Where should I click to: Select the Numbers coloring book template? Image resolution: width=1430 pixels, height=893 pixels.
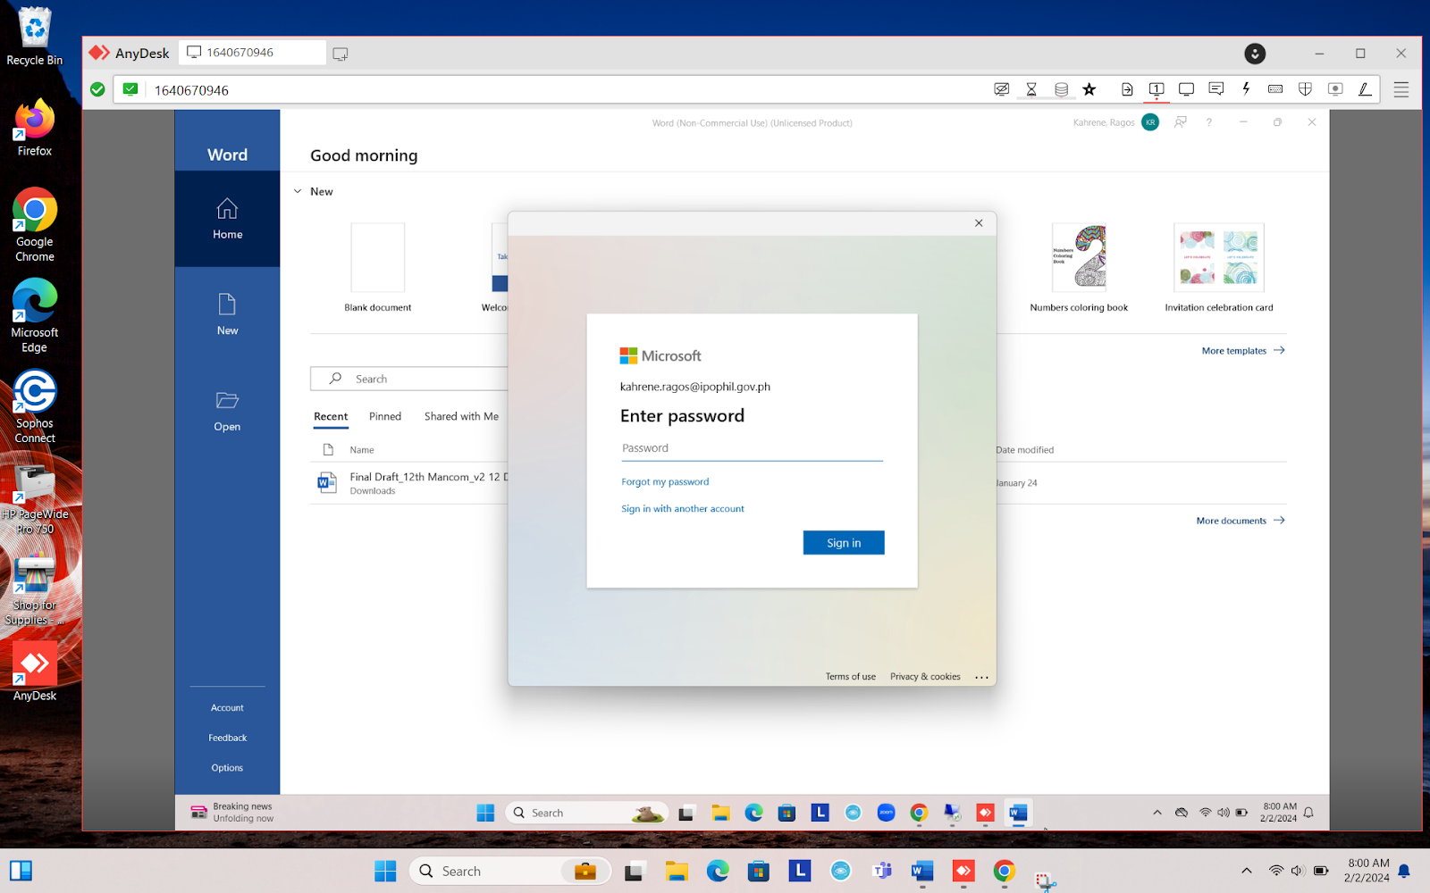pos(1079,267)
